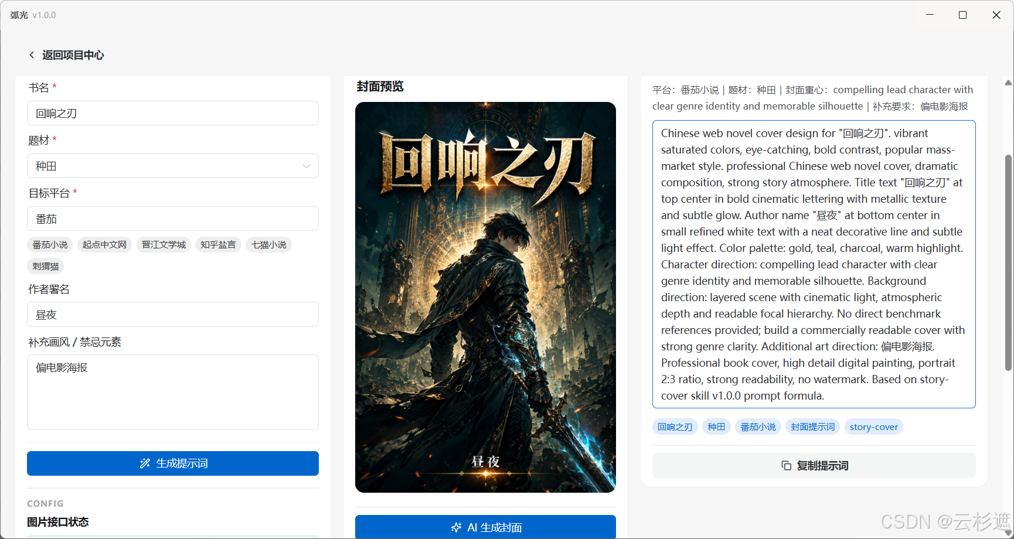Click the book cover preview image
Image resolution: width=1014 pixels, height=539 pixels.
[485, 297]
